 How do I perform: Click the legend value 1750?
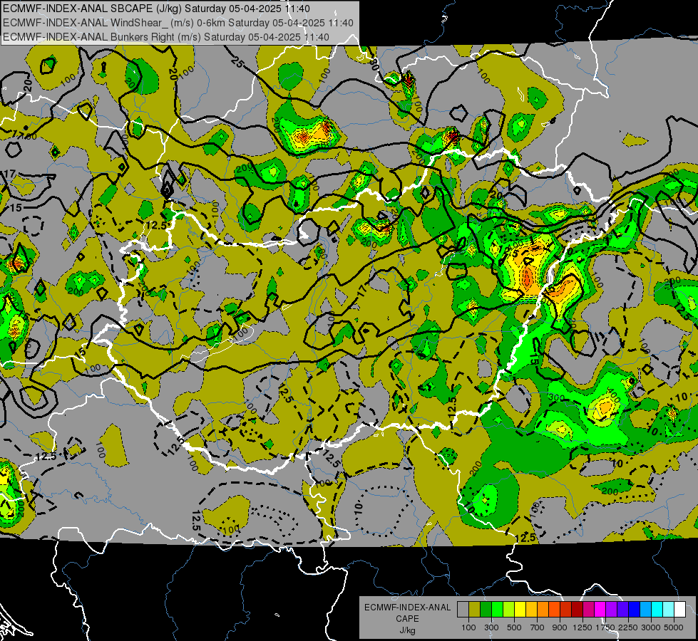click(605, 627)
